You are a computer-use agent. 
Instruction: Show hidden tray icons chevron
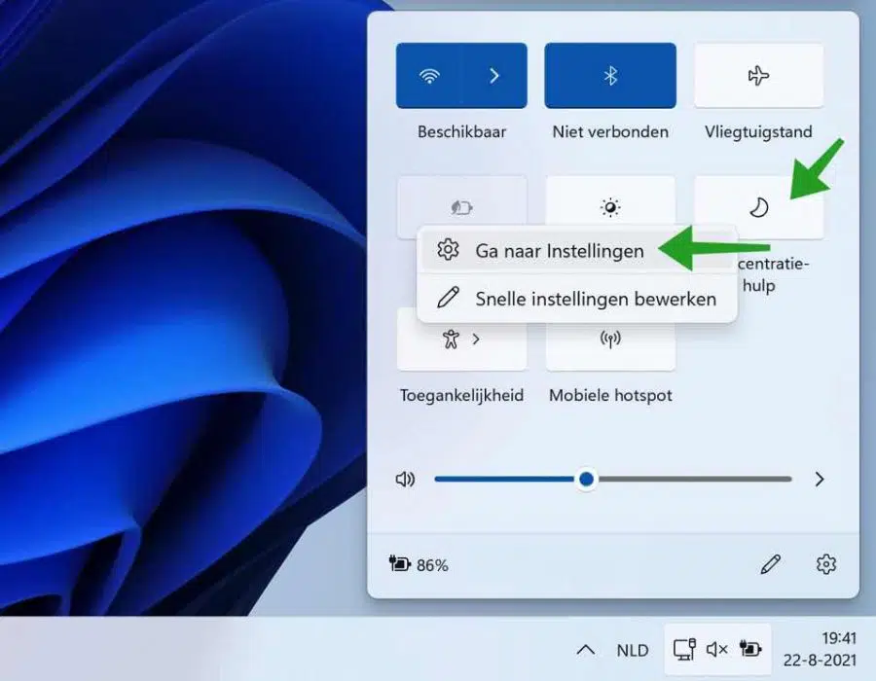pyautogui.click(x=586, y=650)
